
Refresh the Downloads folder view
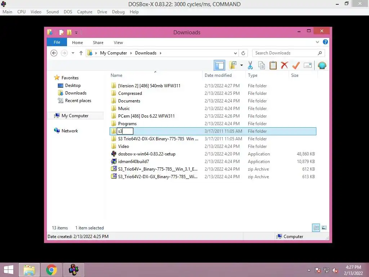[243, 53]
